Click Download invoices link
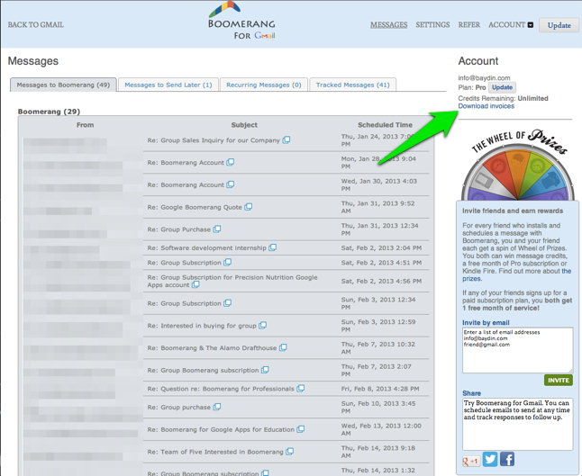Image resolution: width=582 pixels, height=476 pixels. click(486, 106)
